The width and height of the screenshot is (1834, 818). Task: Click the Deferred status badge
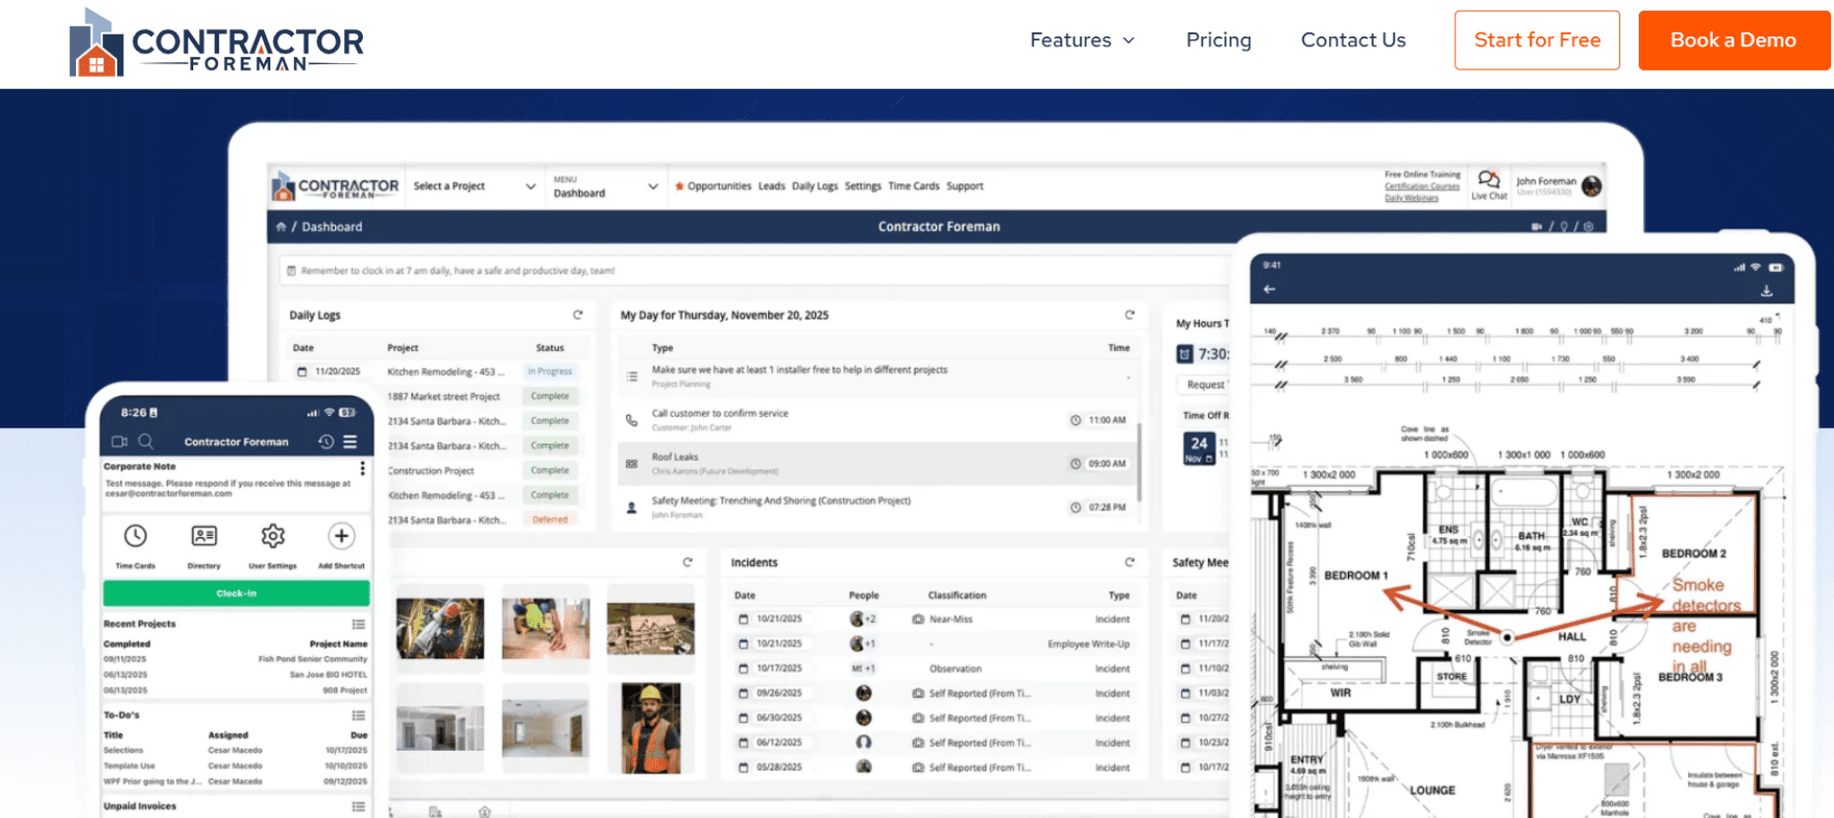coord(549,519)
